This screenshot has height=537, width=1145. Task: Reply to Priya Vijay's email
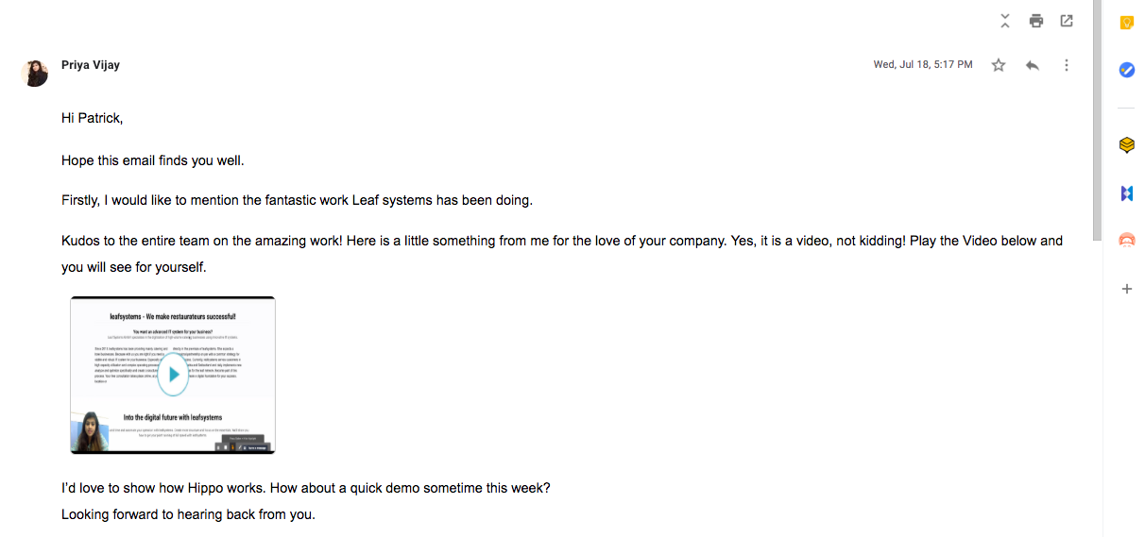click(1033, 65)
